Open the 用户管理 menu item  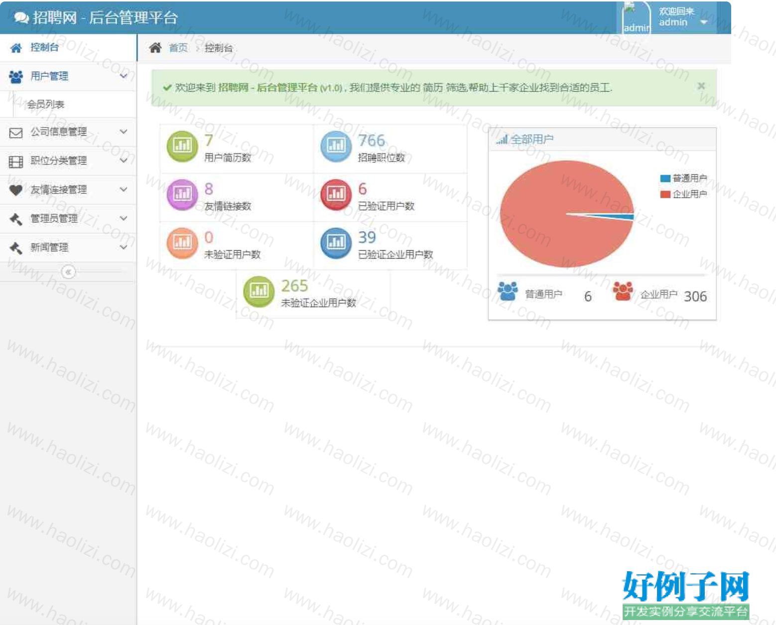(x=68, y=76)
